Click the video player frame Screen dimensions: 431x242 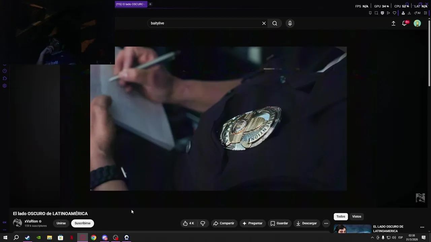[218, 119]
